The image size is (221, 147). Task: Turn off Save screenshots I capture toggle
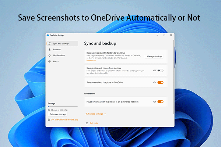(160, 82)
